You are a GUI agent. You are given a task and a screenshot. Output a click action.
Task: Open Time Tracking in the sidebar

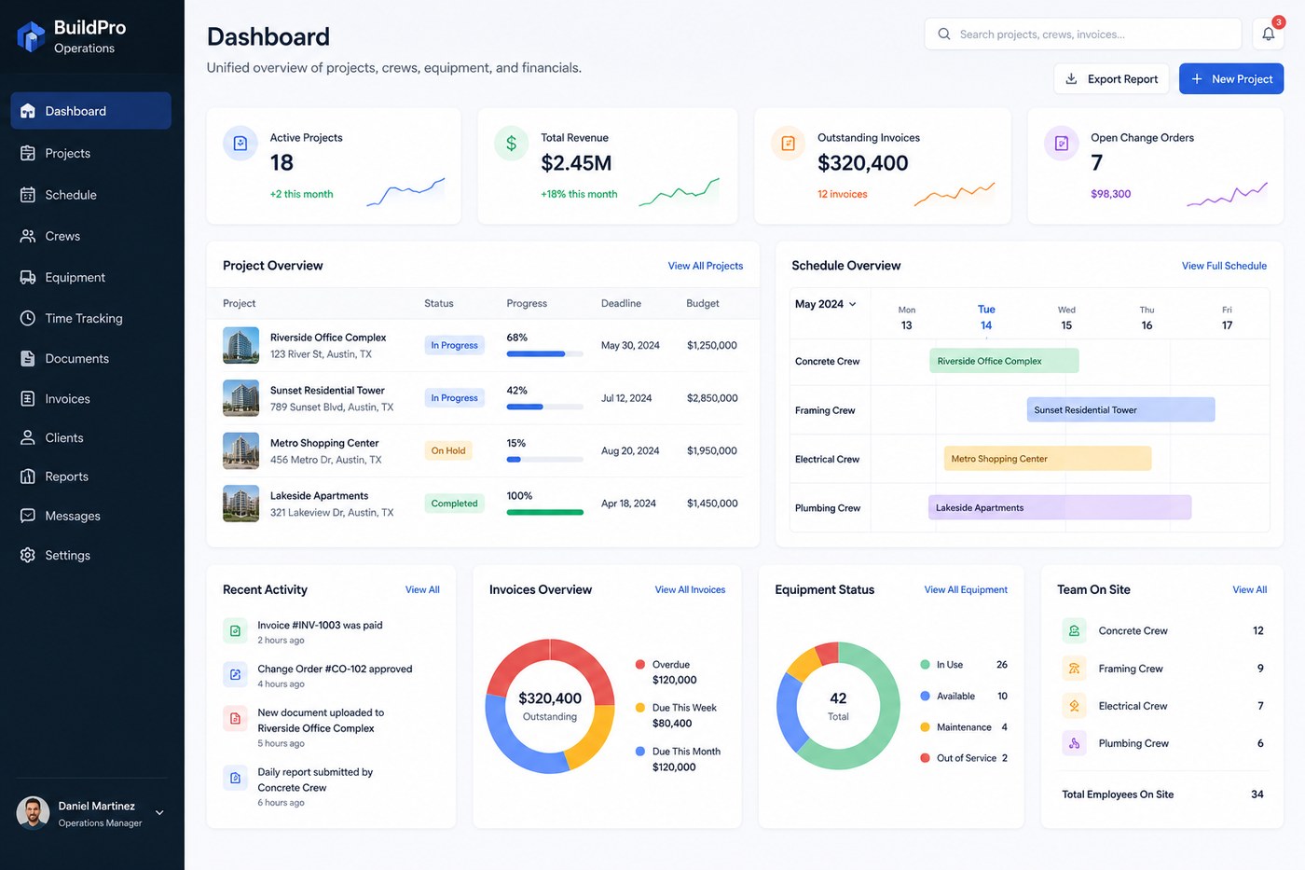click(91, 318)
